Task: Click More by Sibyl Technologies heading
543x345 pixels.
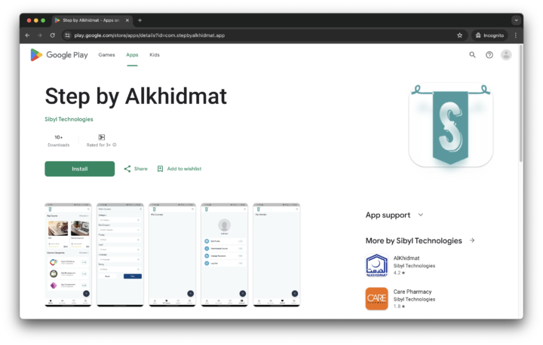Action: 414,240
